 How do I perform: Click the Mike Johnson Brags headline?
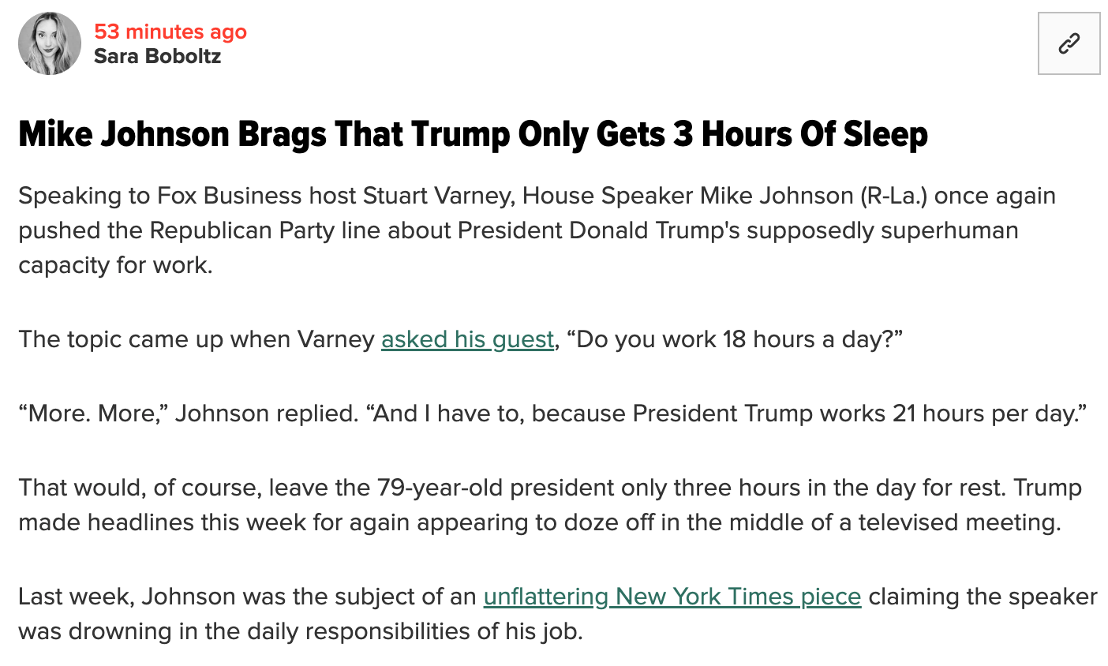[x=473, y=134]
